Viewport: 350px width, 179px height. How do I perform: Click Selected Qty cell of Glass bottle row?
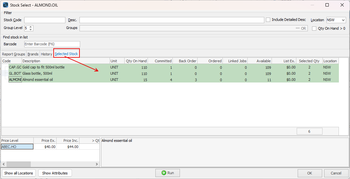pyautogui.click(x=309, y=73)
